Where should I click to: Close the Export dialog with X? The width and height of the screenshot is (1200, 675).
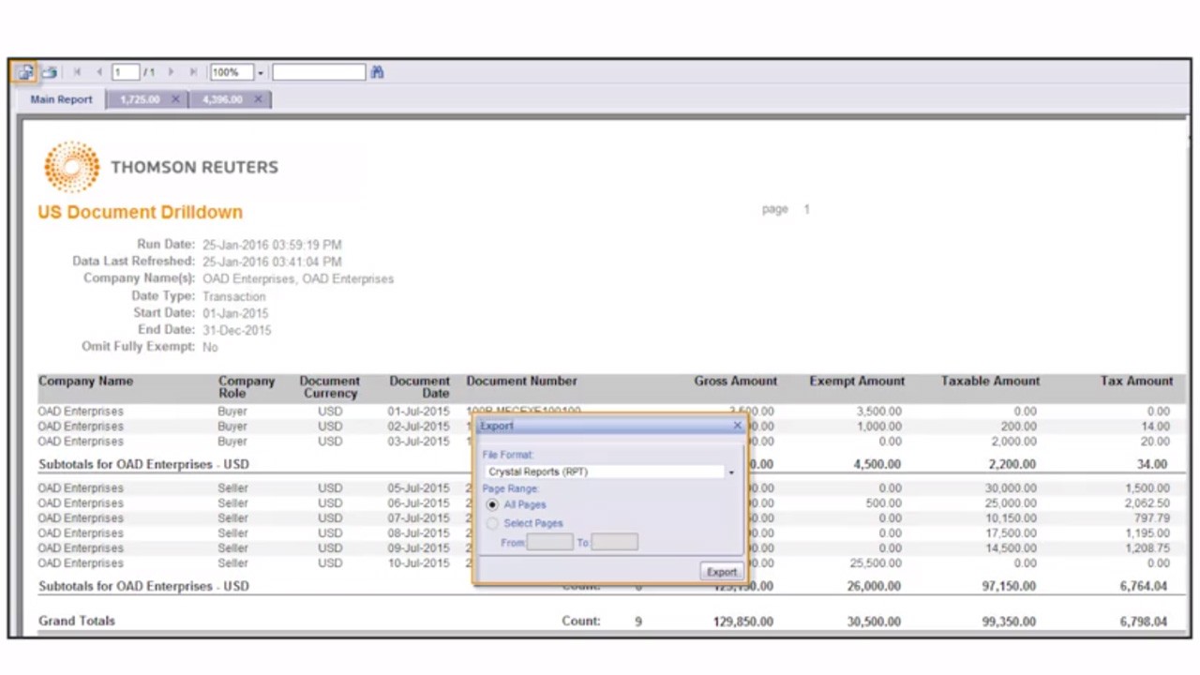point(737,426)
